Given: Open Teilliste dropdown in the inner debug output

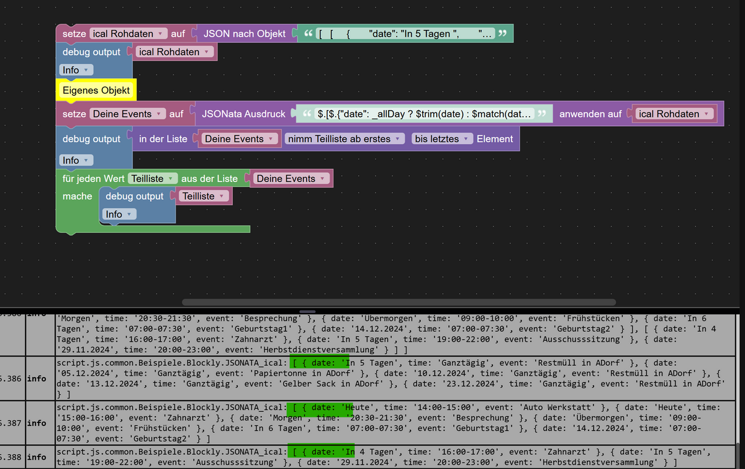Looking at the screenshot, I should coord(204,196).
